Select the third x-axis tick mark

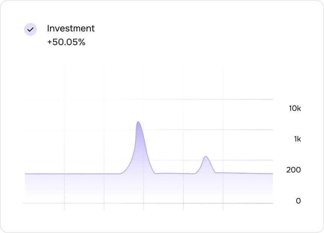[x=144, y=206]
